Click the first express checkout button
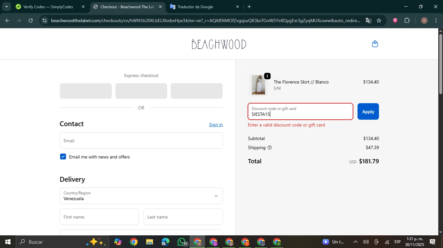The width and height of the screenshot is (443, 248). pyautogui.click(x=86, y=91)
